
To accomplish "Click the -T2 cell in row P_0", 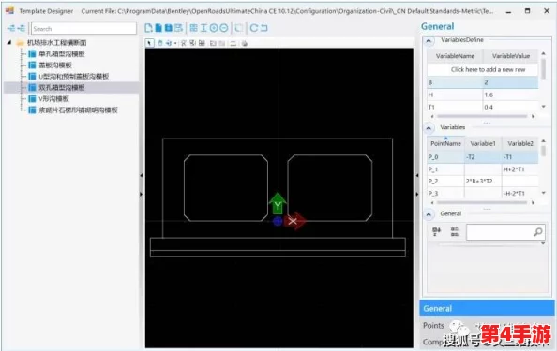I will click(483, 157).
